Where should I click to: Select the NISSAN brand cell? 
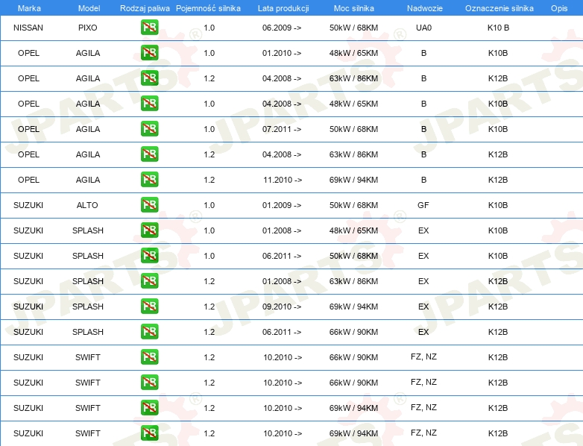28,28
